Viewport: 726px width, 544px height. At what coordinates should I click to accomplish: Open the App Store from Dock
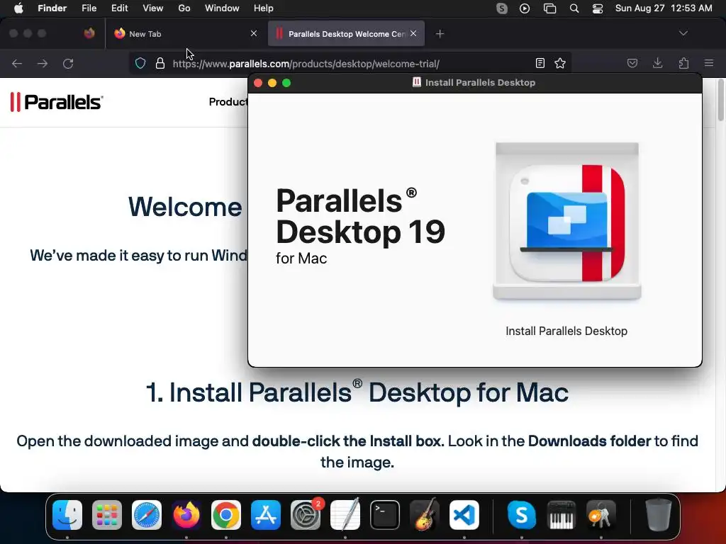[266, 515]
